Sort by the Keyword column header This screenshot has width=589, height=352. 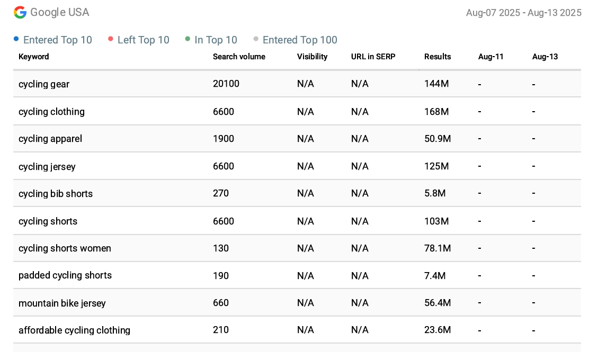[33, 57]
